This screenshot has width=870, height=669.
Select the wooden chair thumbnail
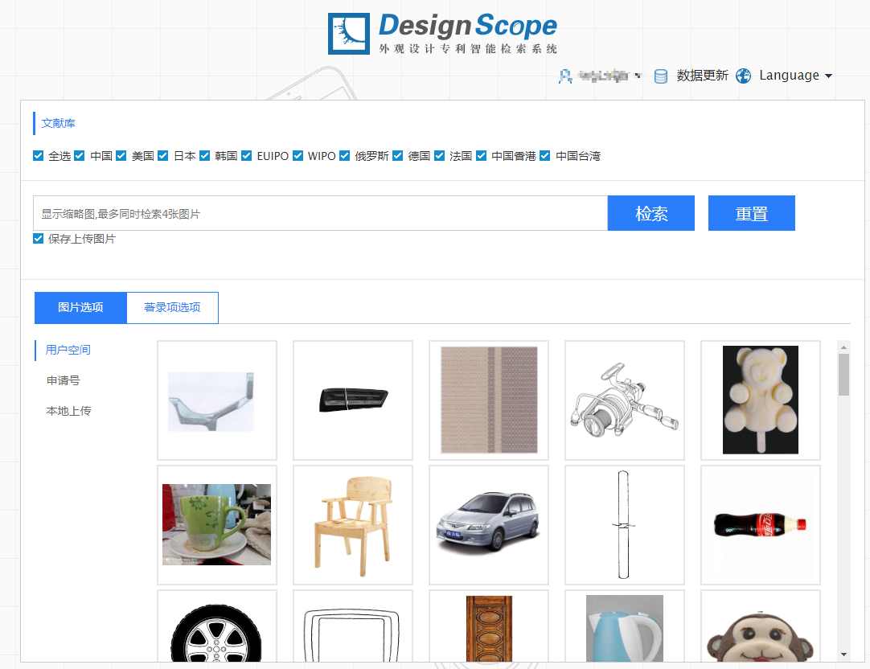click(x=353, y=525)
